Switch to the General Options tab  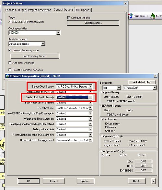[x=64, y=10]
